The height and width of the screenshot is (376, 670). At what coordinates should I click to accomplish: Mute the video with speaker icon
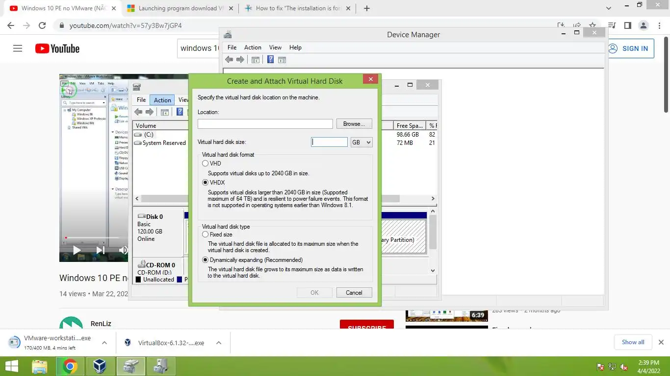click(x=124, y=250)
